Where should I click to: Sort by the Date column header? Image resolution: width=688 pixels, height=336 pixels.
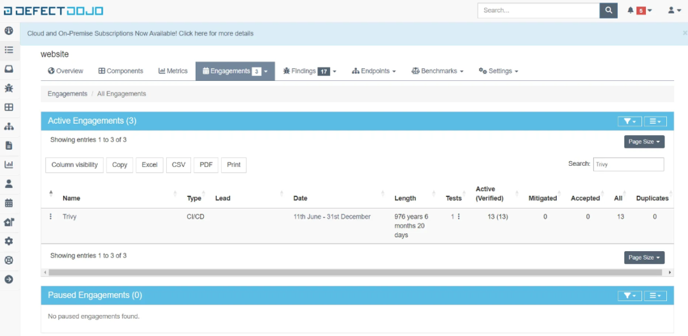pyautogui.click(x=300, y=198)
